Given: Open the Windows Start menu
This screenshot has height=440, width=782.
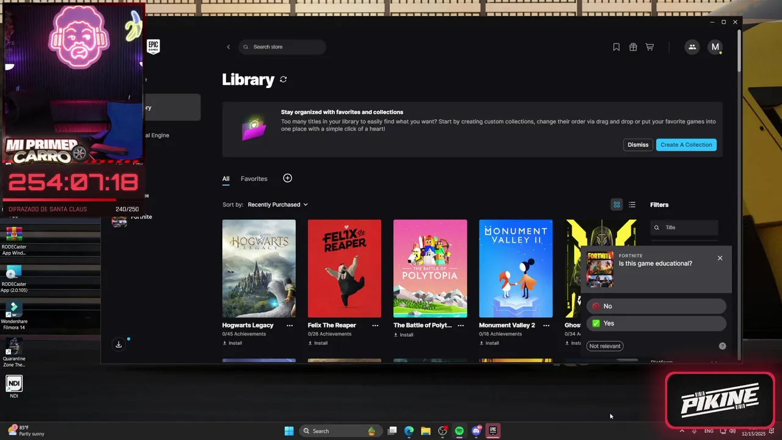Looking at the screenshot, I should tap(289, 431).
